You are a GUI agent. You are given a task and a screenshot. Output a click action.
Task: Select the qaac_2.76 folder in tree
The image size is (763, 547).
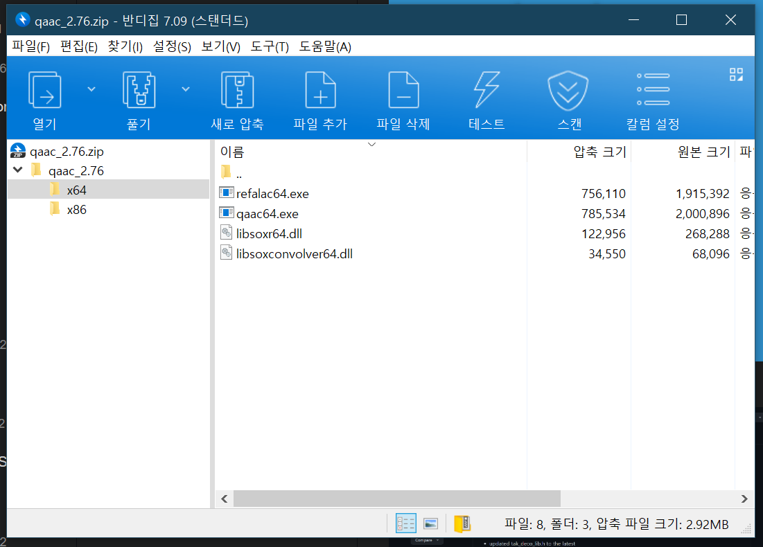[x=76, y=171]
